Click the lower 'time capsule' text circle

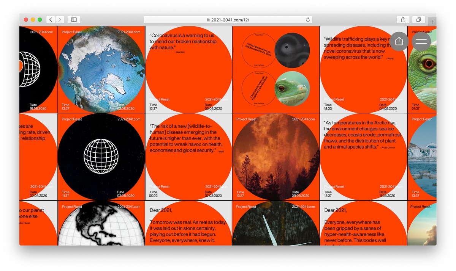click(x=259, y=88)
